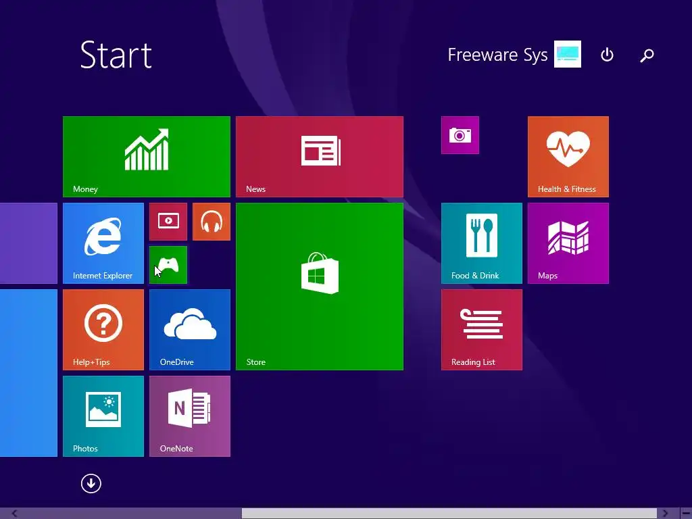This screenshot has width=692, height=519.
Task: Open the OneDrive tile
Action: click(190, 330)
